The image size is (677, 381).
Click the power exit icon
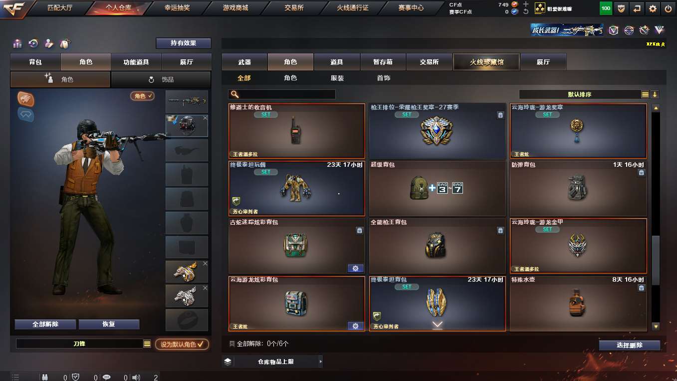668,8
